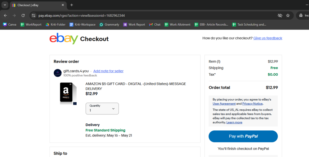Open EBB- Article Records bookmark
The height and width of the screenshot is (157, 309).
211,24
